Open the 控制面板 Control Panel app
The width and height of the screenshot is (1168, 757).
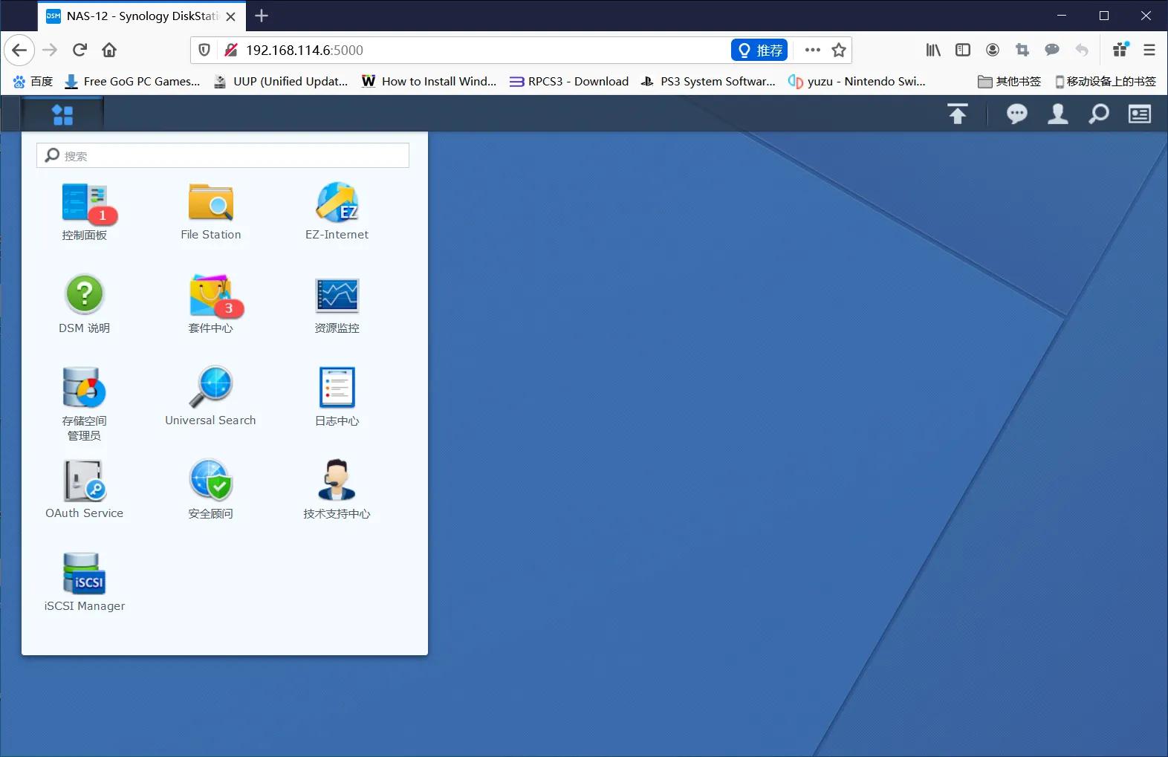pos(85,212)
